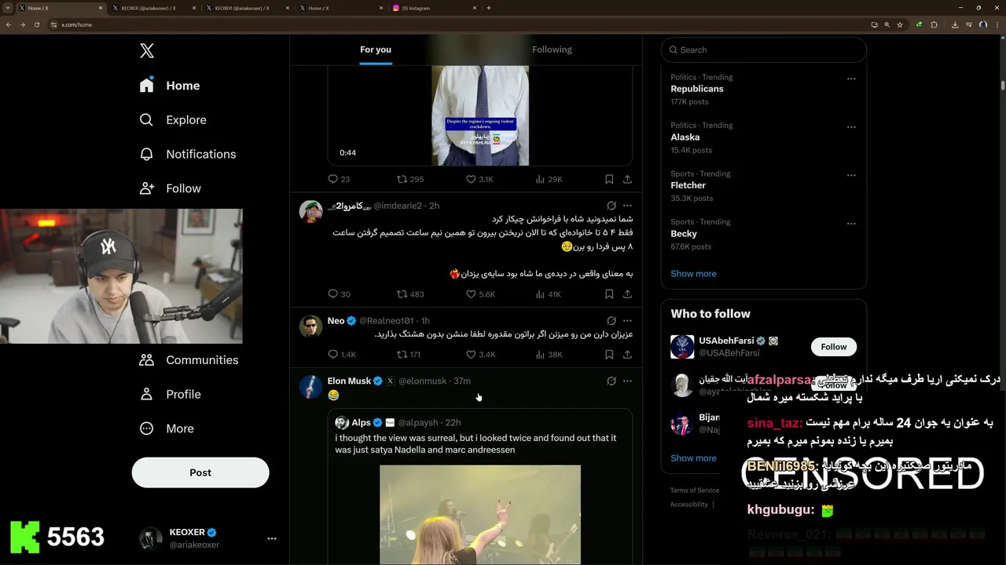Click Show more under trending
The image size is (1006, 565).
tap(693, 274)
